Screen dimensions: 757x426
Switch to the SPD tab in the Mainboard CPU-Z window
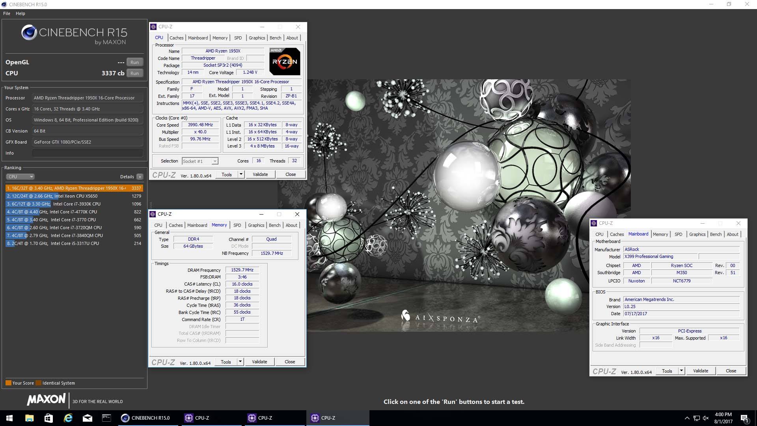tap(679, 234)
